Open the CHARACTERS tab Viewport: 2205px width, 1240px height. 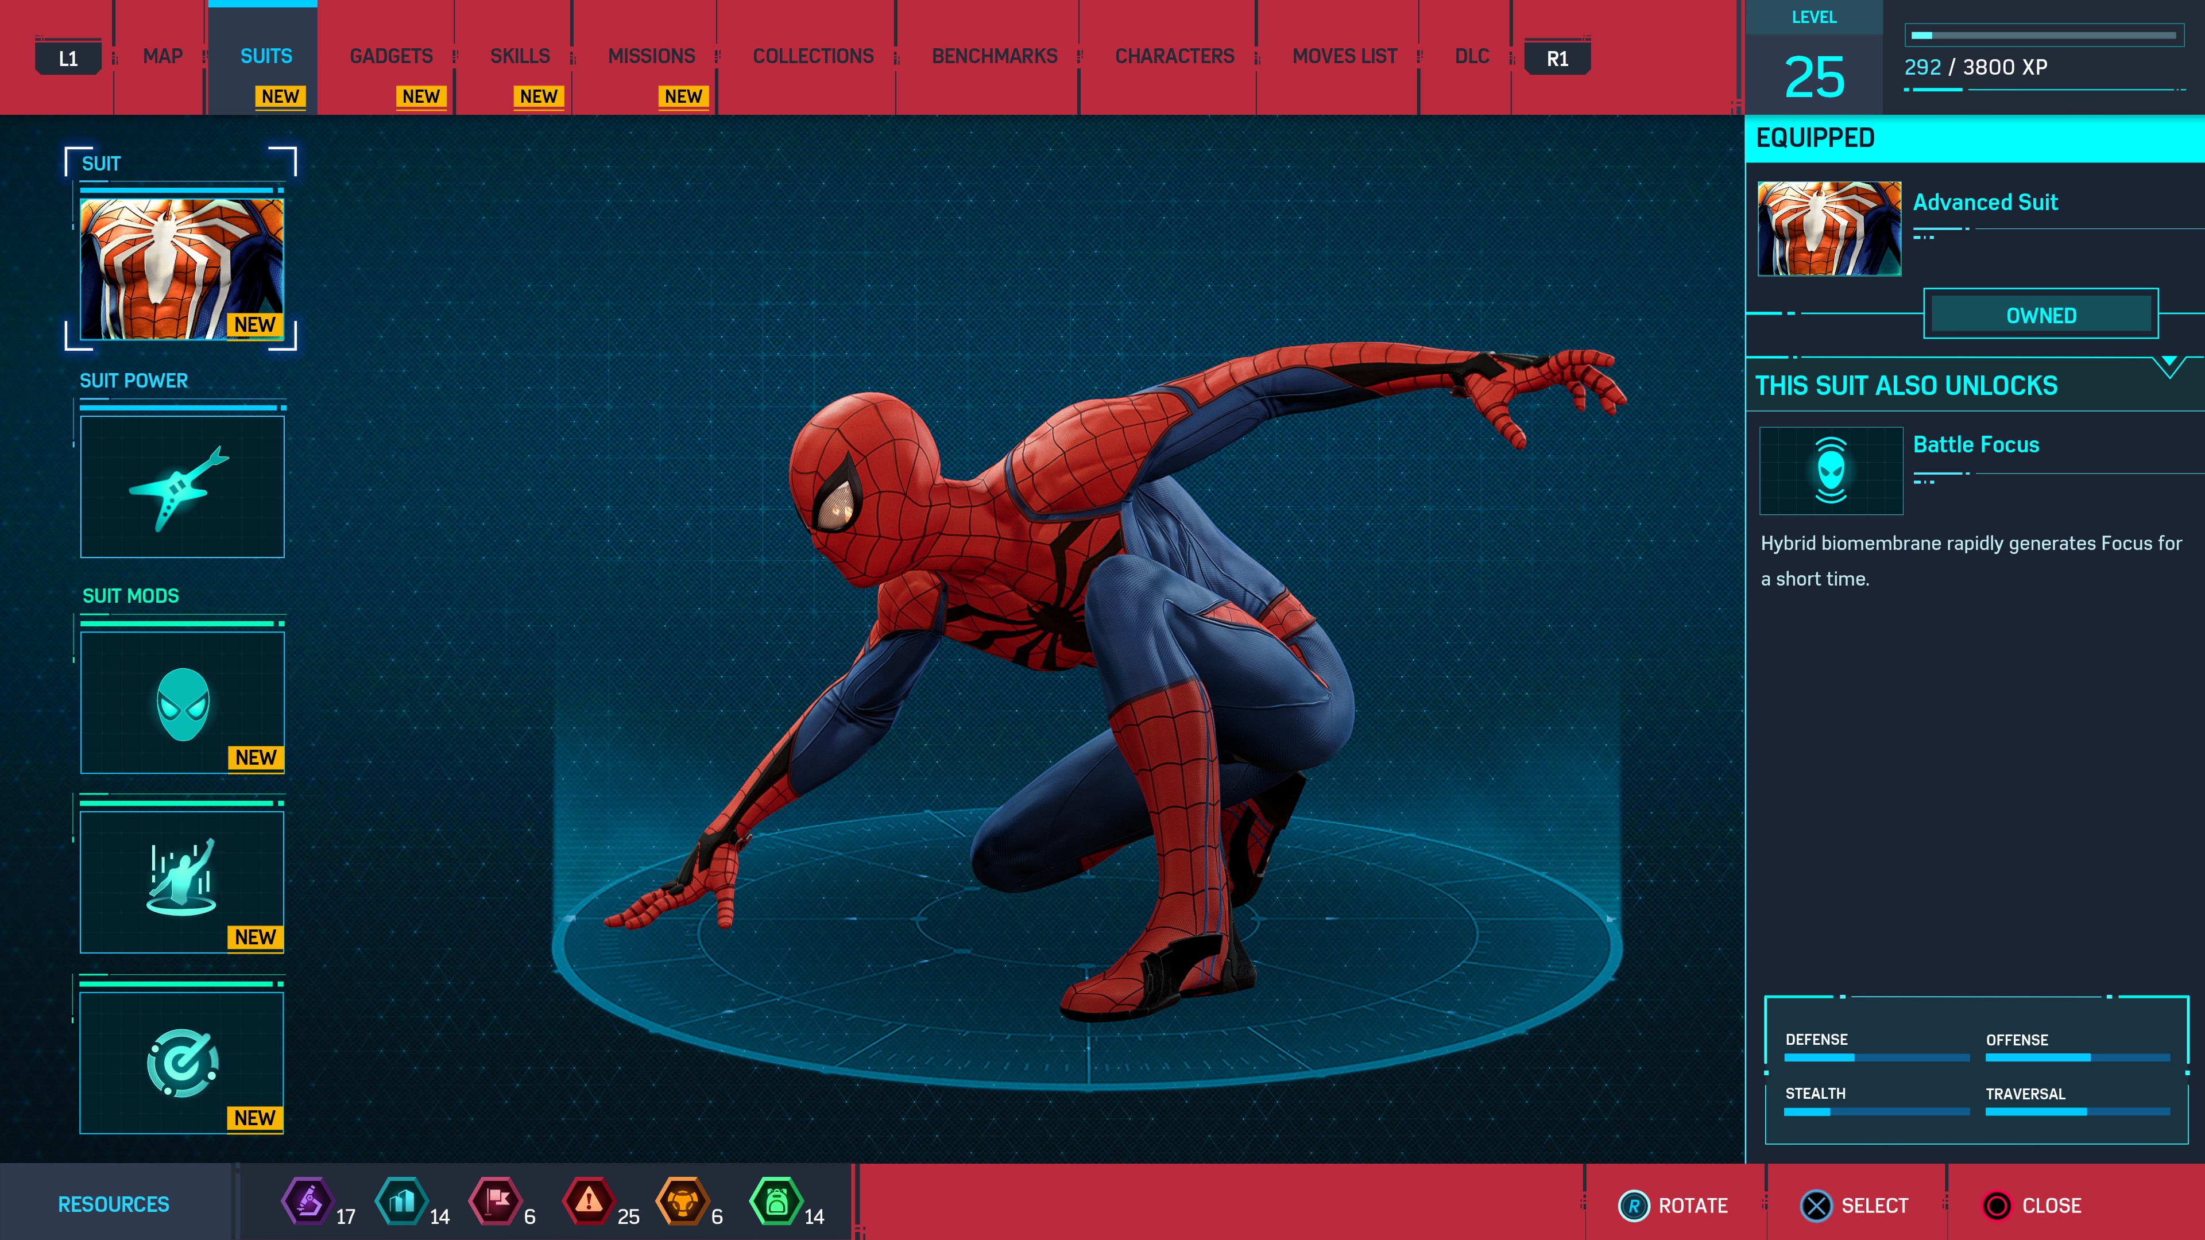pos(1174,56)
